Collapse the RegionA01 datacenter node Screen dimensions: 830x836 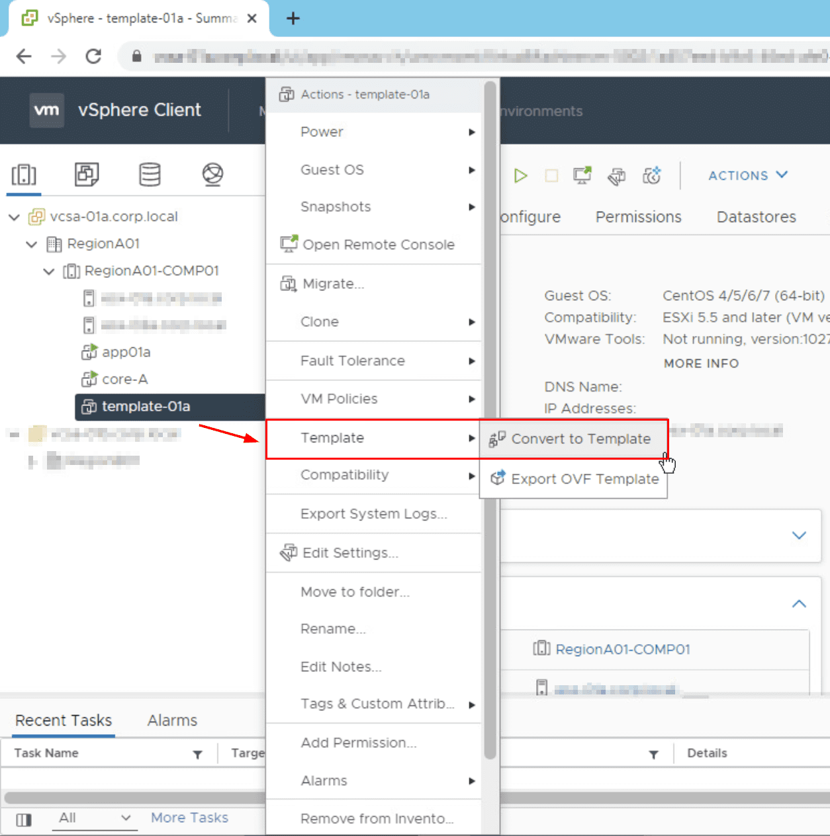[x=31, y=245]
